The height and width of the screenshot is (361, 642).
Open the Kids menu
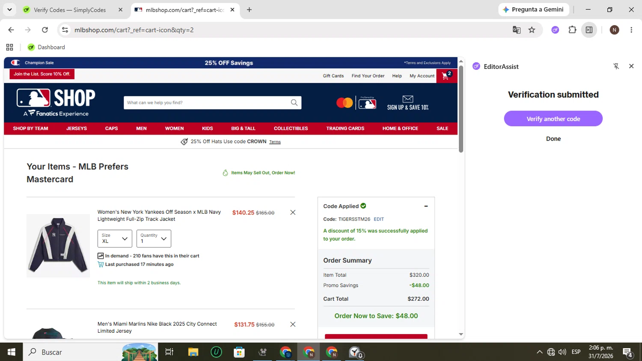coord(208,128)
